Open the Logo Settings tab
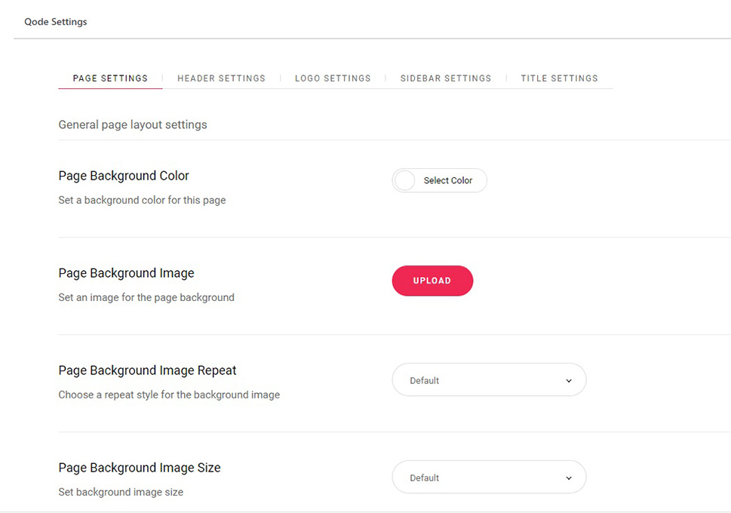Viewport: 731px width, 513px height. pos(333,78)
